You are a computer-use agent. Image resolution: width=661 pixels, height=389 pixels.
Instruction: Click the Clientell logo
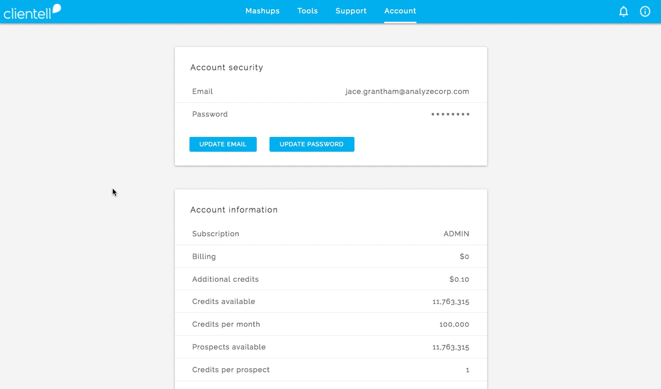click(x=32, y=12)
